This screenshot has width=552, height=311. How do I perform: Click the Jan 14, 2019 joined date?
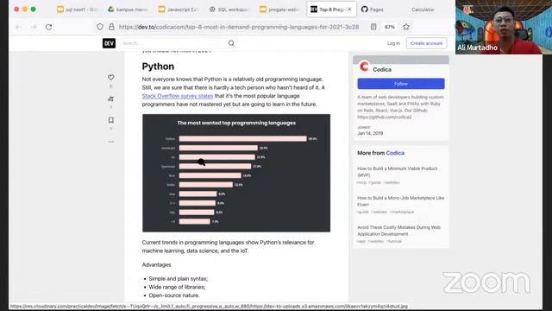click(370, 133)
